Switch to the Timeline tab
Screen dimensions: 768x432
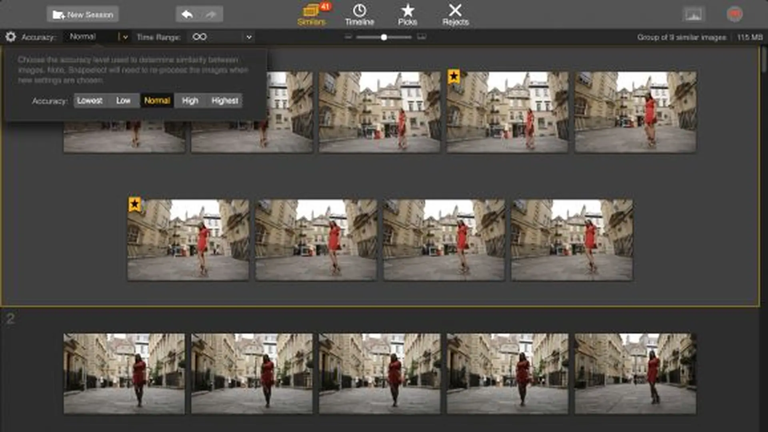pyautogui.click(x=359, y=15)
